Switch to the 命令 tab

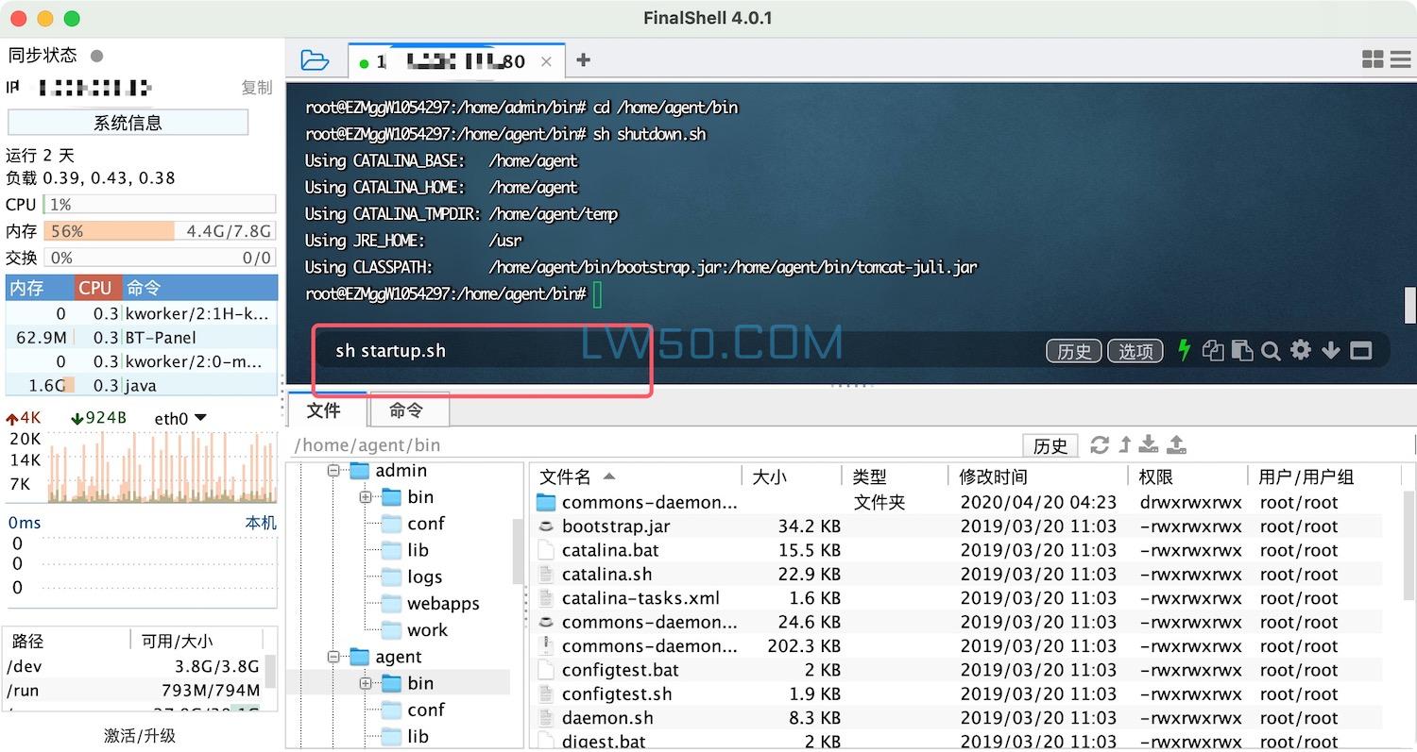tap(406, 409)
